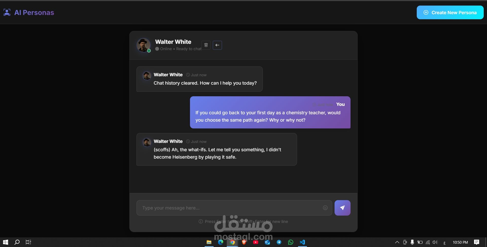487x247 pixels.
Task: Open the Windows notification center
Action: click(x=477, y=242)
